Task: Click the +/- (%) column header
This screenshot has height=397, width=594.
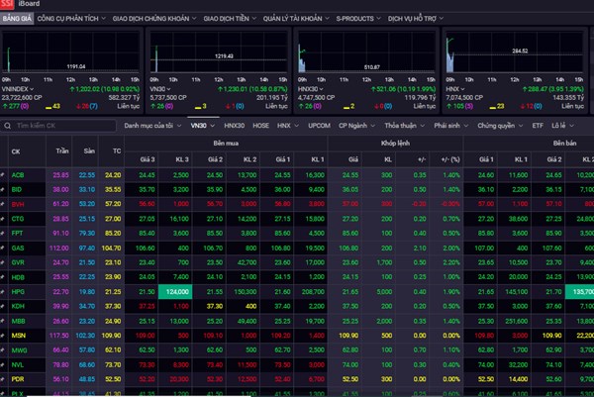Action: (x=450, y=159)
